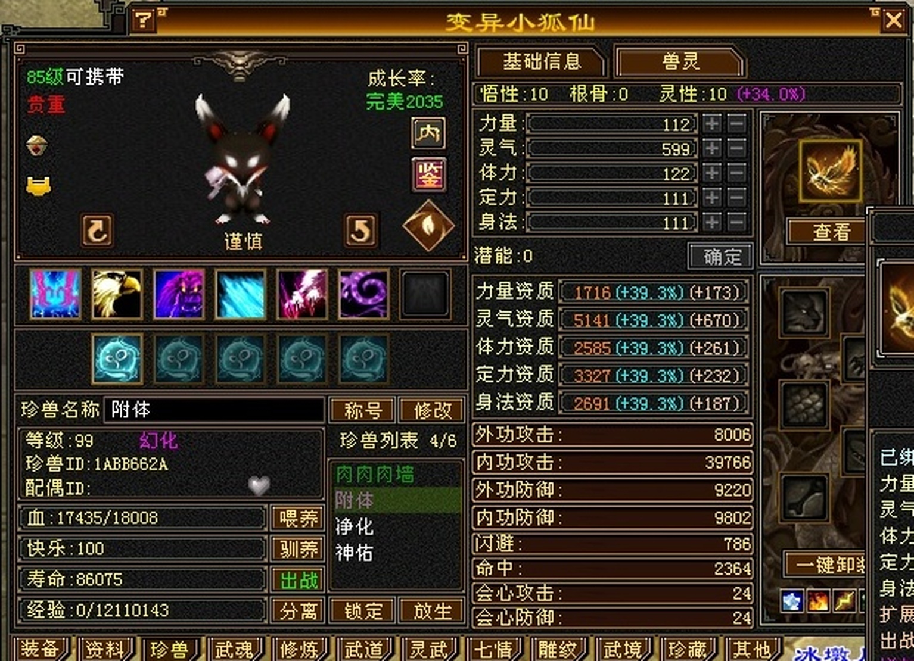Screen dimensions: 914x661
Task: Click the golden phoenix wing beast spirit icon
Action: [x=831, y=172]
